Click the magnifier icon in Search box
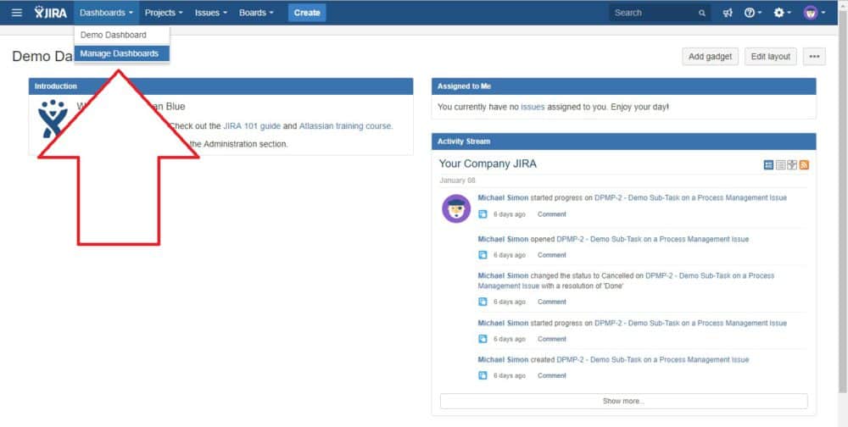This screenshot has width=848, height=427. [x=702, y=13]
